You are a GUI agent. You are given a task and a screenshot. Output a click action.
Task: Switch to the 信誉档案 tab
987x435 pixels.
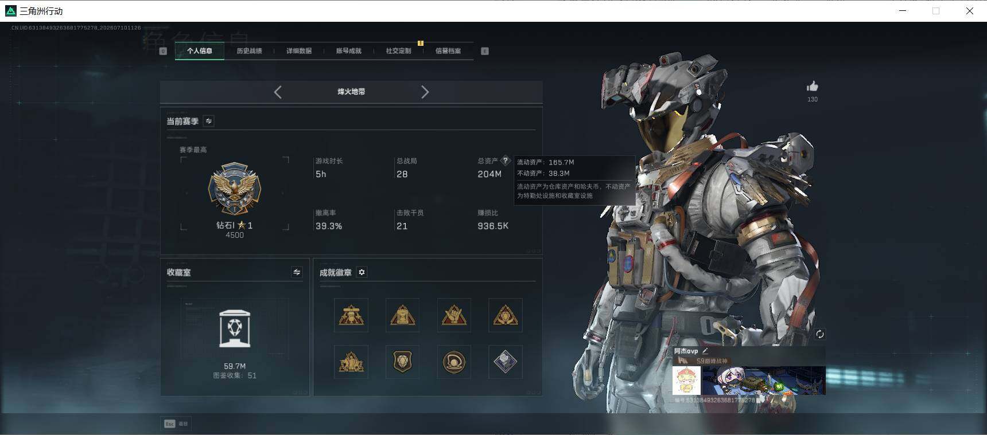448,51
